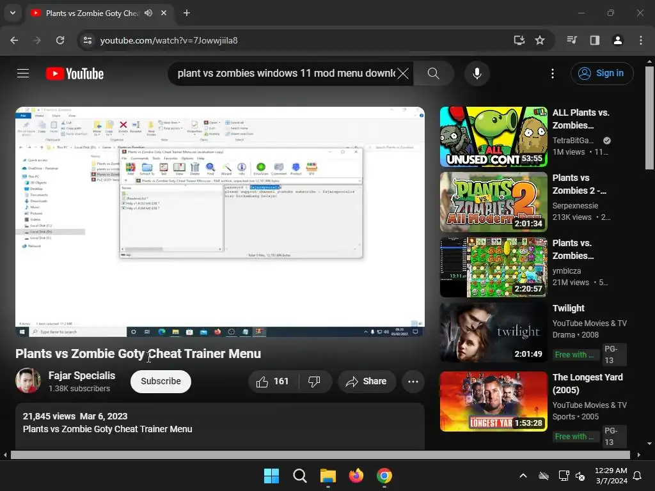Open ALL Plants vs. Zombies video title
Viewport: 655px width, 491px height.
[581, 119]
